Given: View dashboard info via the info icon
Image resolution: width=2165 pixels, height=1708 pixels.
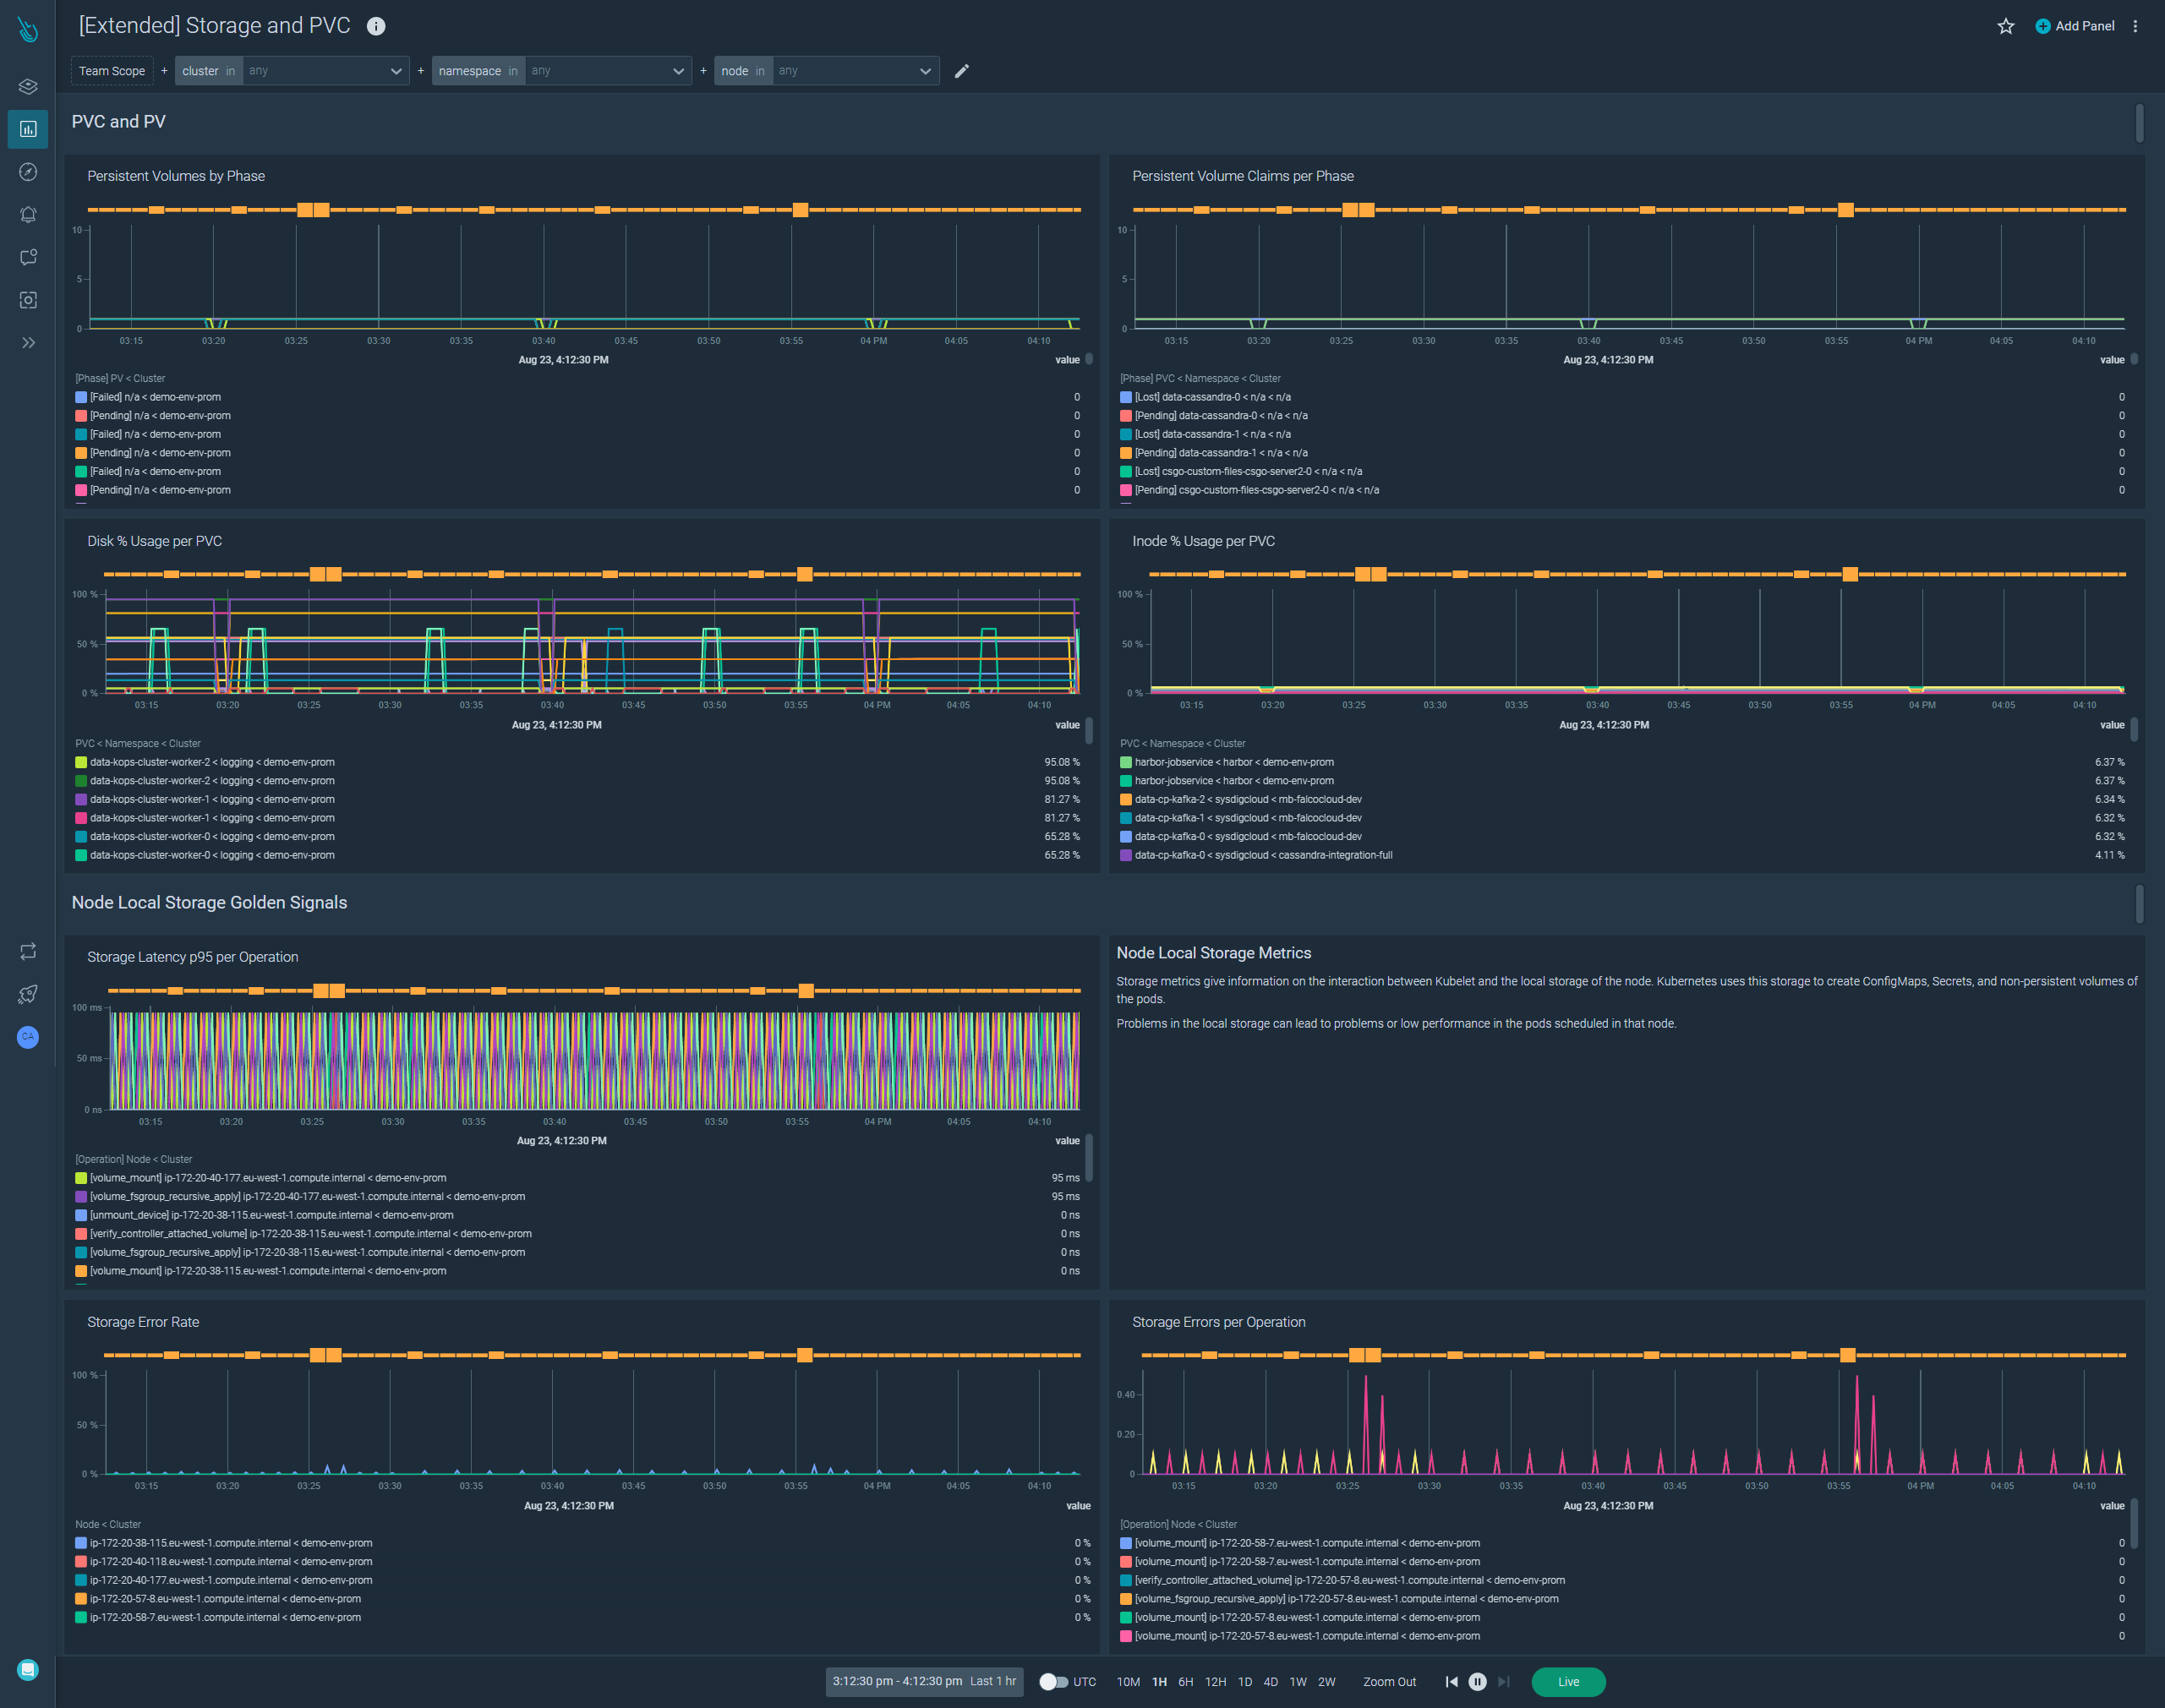Looking at the screenshot, I should pos(375,26).
